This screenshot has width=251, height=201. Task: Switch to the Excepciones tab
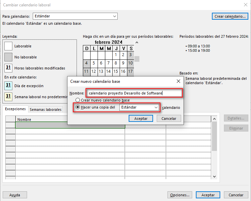coord(15,109)
